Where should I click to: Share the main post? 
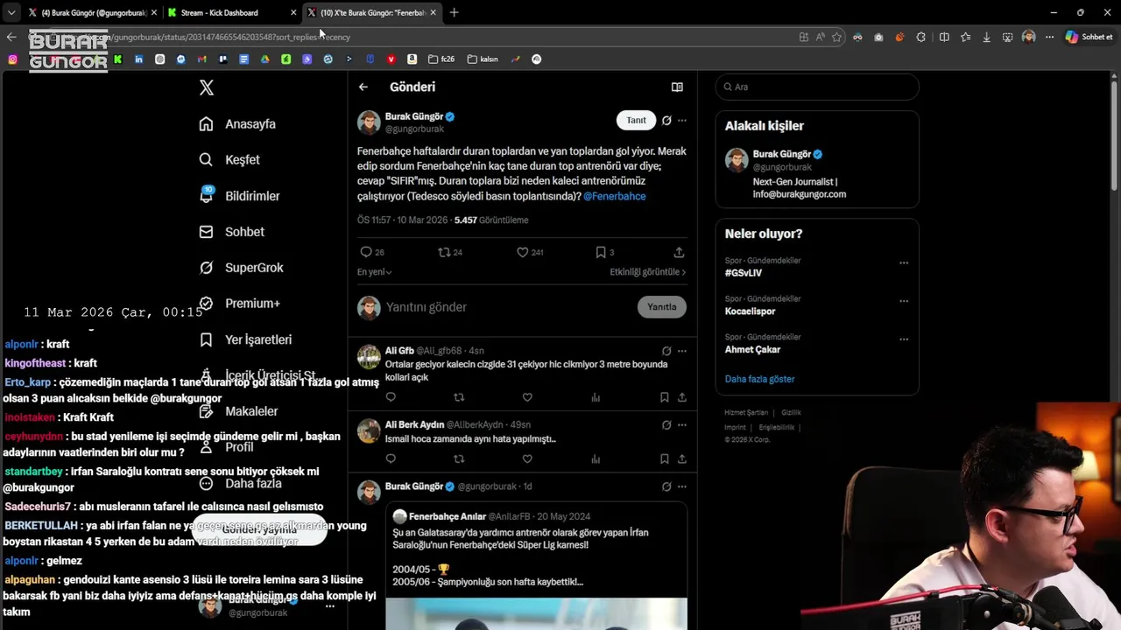tap(679, 252)
